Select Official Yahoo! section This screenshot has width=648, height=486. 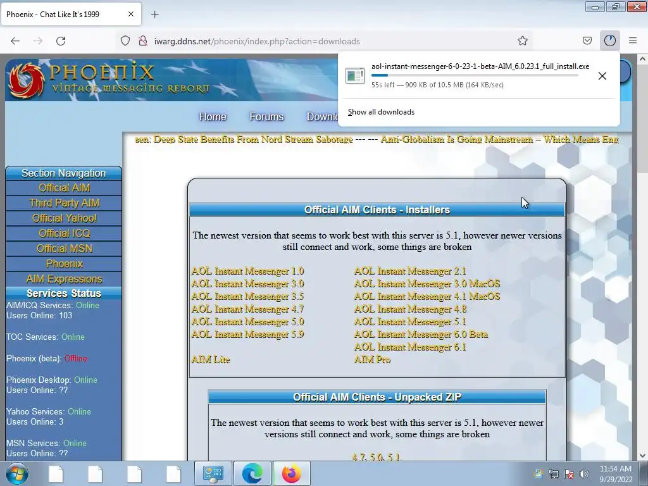tap(64, 218)
